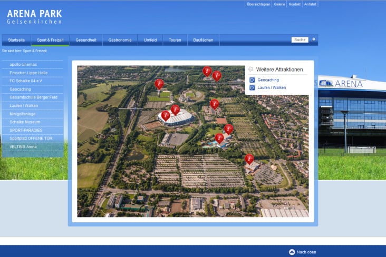Open the Umfeld menu item

[150, 40]
